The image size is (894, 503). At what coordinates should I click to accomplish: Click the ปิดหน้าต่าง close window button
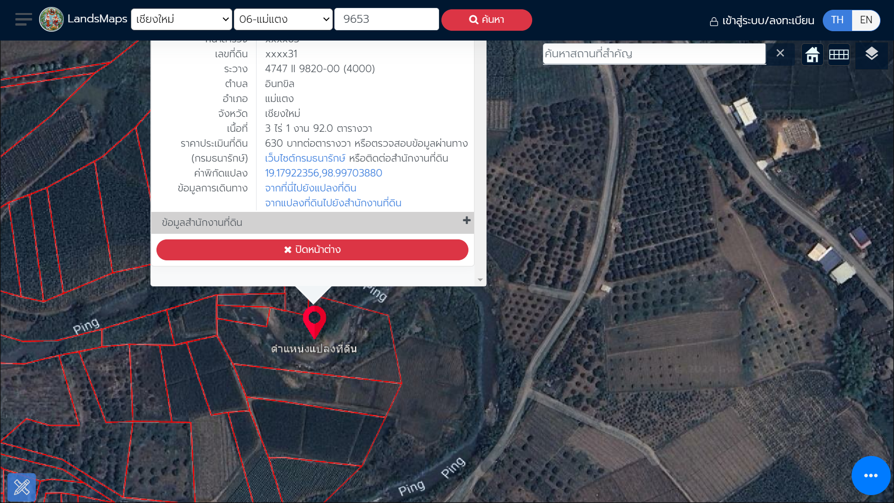point(312,250)
